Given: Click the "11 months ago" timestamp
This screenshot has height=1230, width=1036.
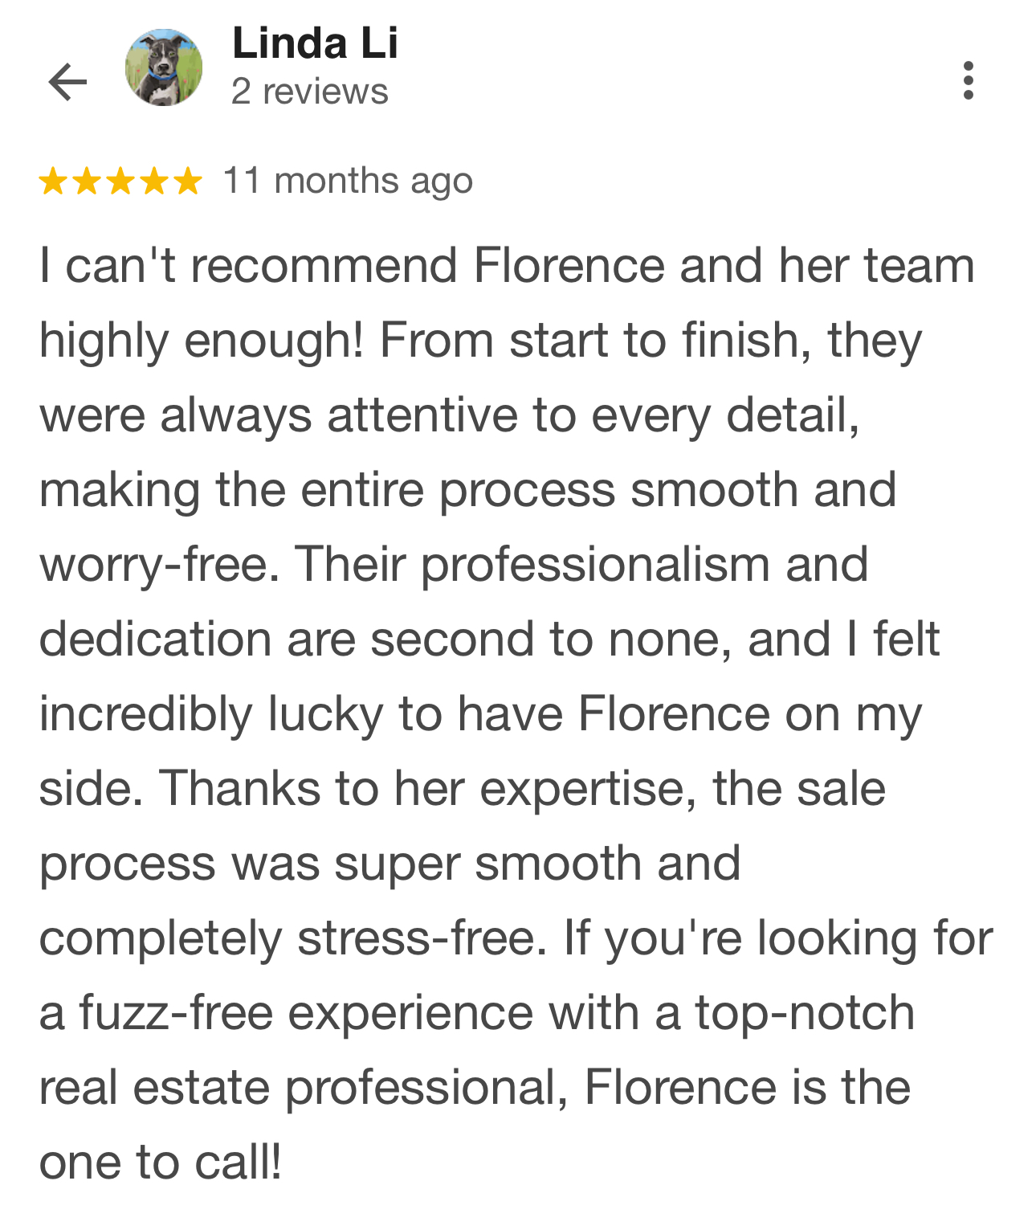Looking at the screenshot, I should 348,182.
